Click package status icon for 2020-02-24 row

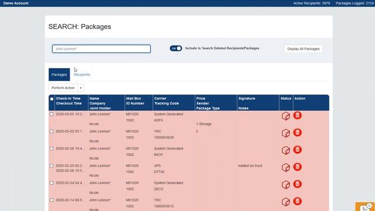(x=286, y=185)
